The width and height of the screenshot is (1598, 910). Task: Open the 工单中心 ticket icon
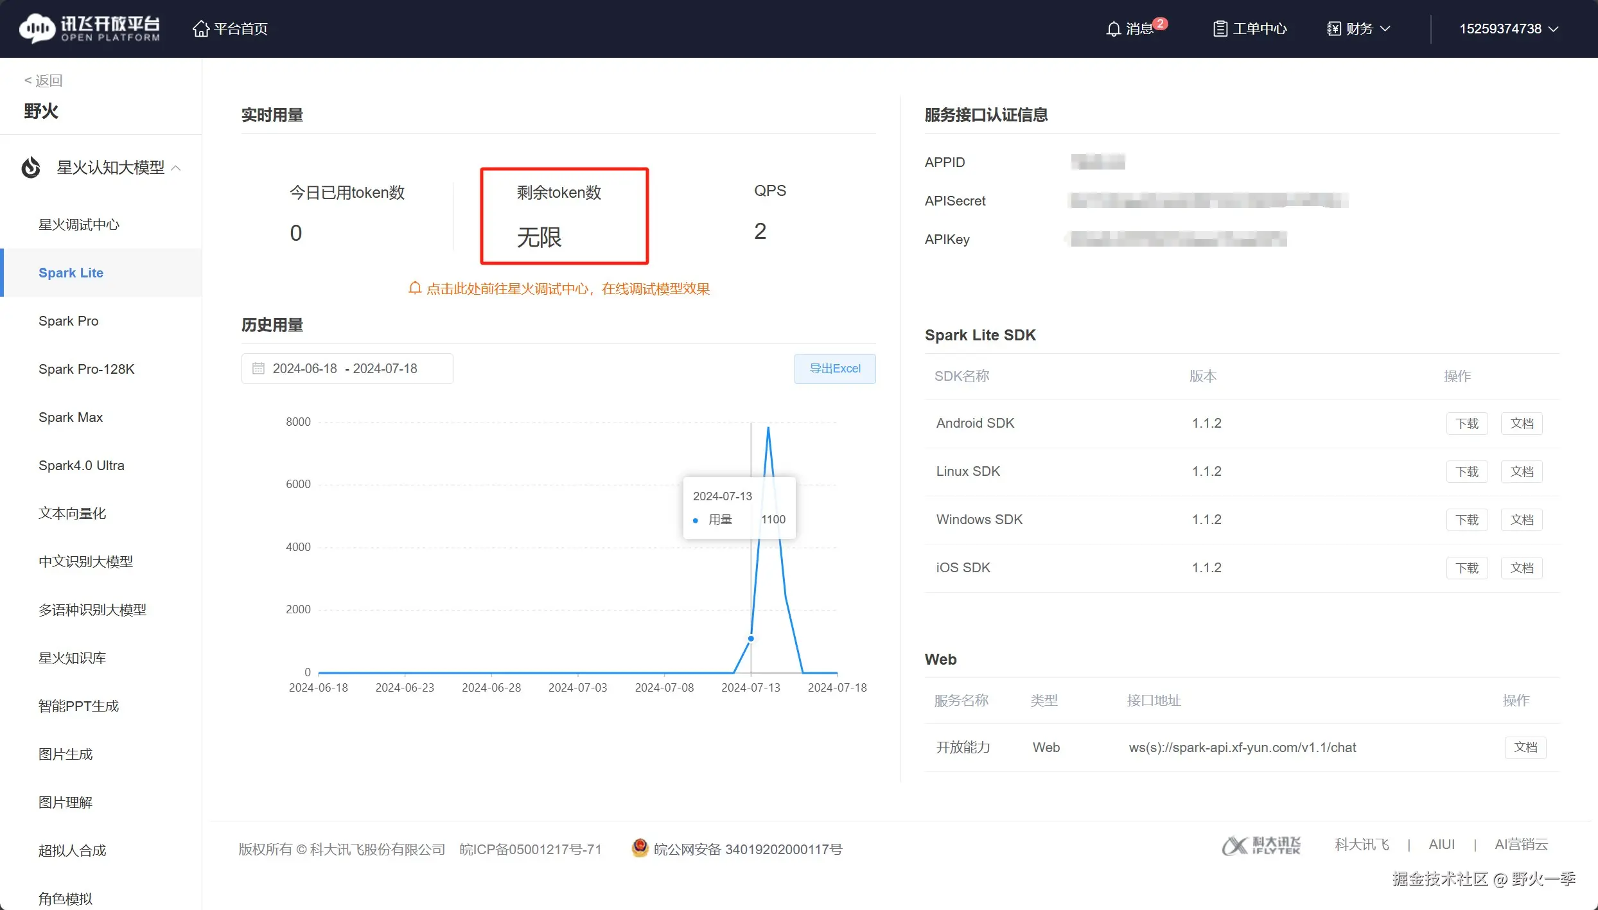(x=1220, y=29)
